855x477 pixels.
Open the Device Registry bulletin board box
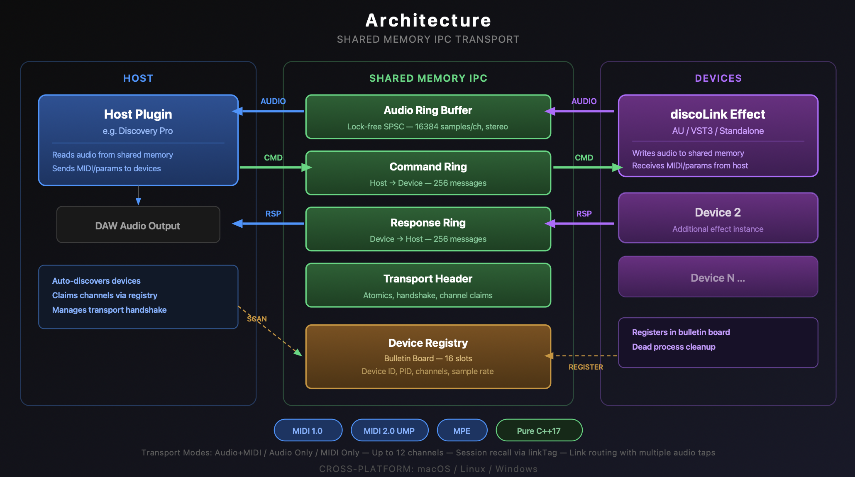tap(428, 357)
